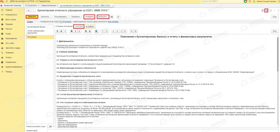
Task: Click the font selection 'A' icon
Action: (x=57, y=31)
